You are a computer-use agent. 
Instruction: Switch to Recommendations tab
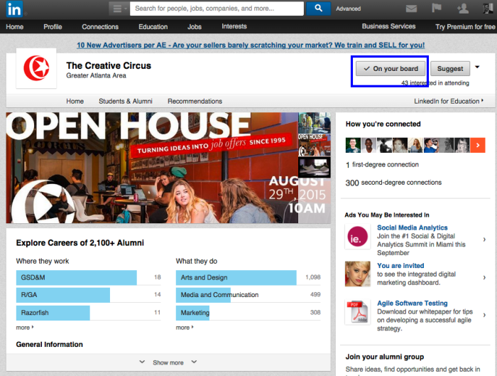tap(195, 101)
